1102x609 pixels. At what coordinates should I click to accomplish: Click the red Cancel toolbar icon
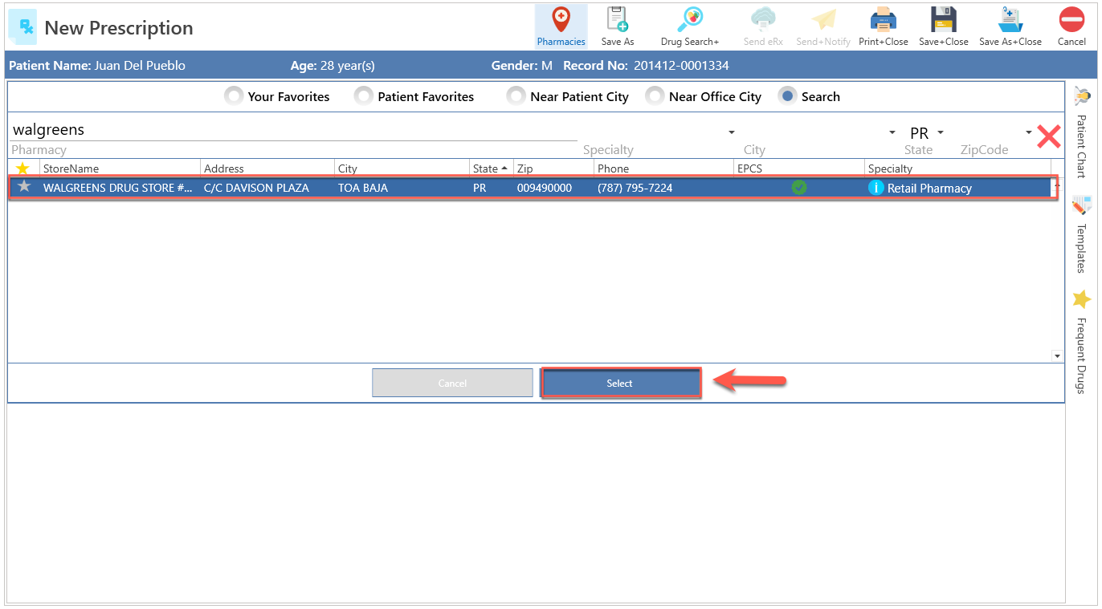tap(1071, 20)
